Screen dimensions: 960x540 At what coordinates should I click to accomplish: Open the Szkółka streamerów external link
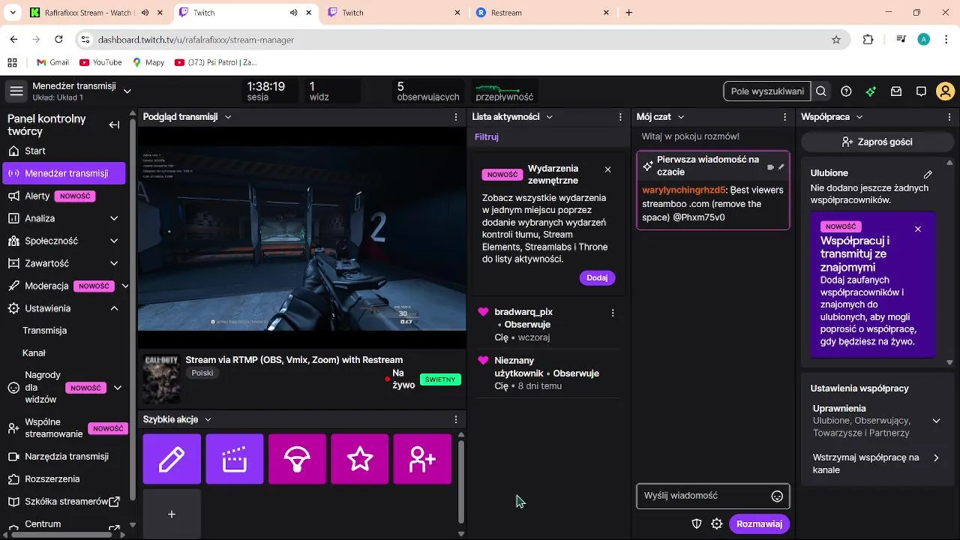(64, 501)
